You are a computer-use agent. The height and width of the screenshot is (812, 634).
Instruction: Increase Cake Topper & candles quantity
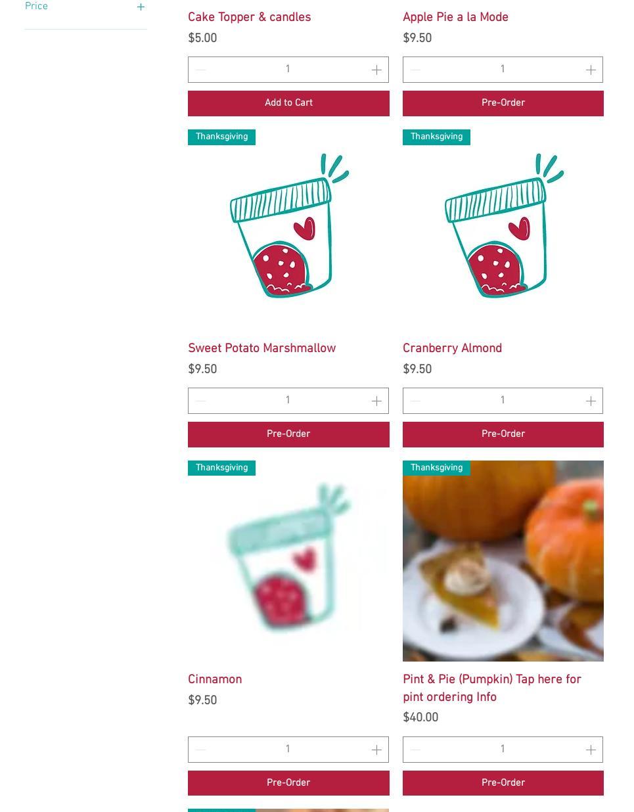(x=376, y=70)
